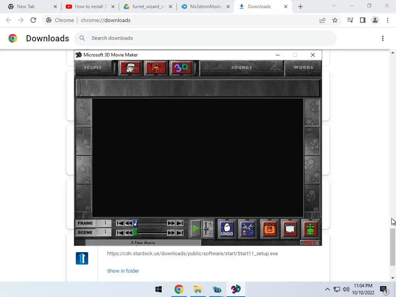The image size is (396, 297).
Task: Open Downloads page three-dot menu
Action: click(x=382, y=38)
